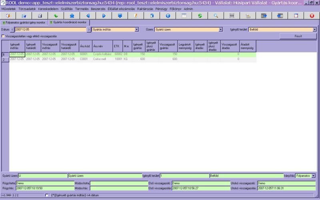The image size is (320, 200).
Task: Click the blue right arrow toolbar icon
Action: [104, 16]
